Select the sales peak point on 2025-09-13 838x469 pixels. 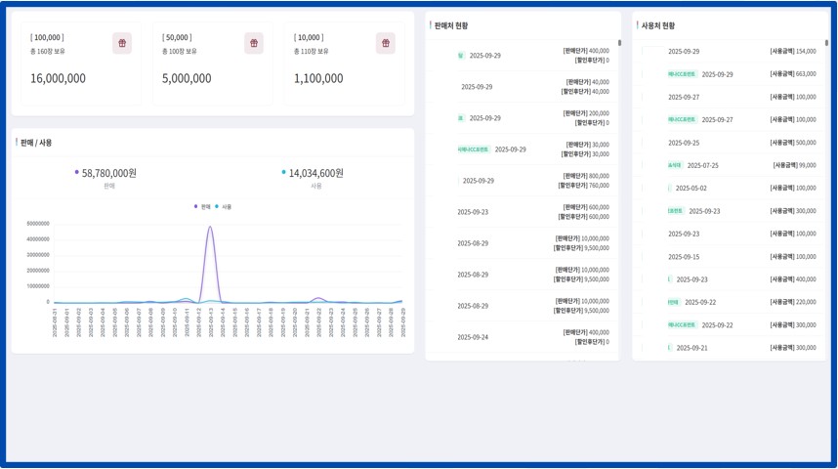(x=210, y=227)
